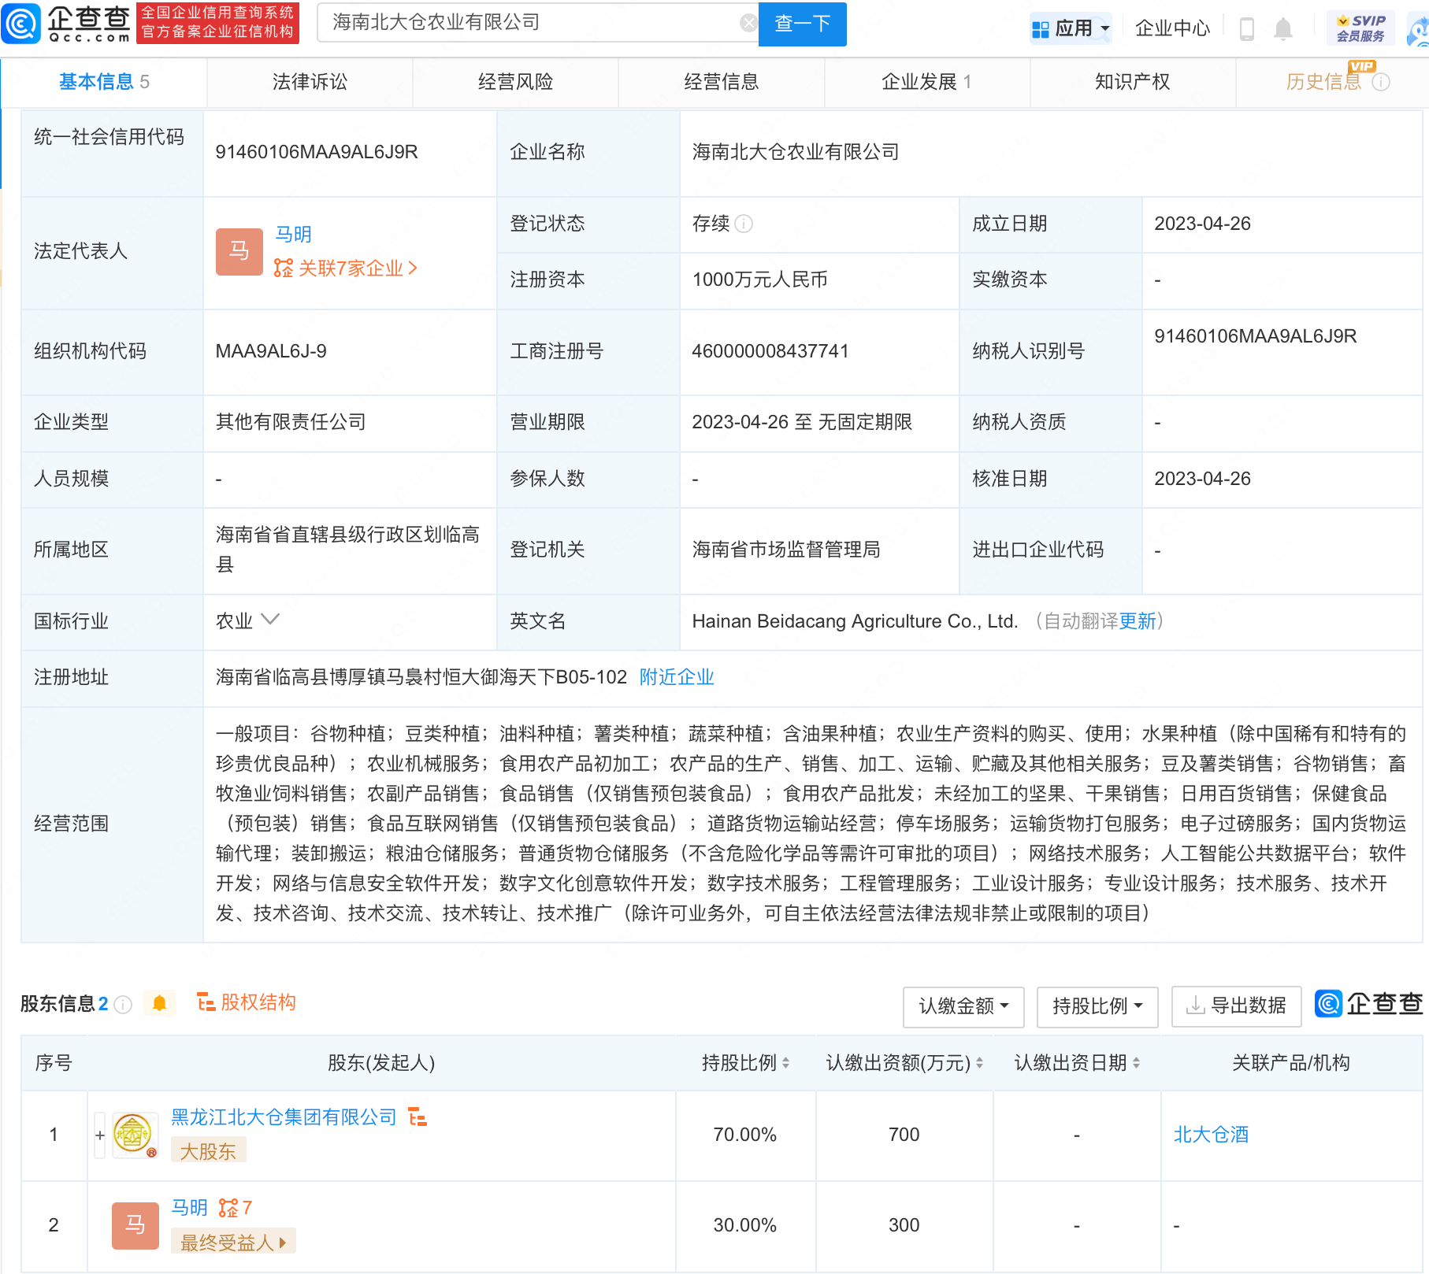Click equity tree icon beside 黑龙江北大仓集团

pyautogui.click(x=418, y=1117)
